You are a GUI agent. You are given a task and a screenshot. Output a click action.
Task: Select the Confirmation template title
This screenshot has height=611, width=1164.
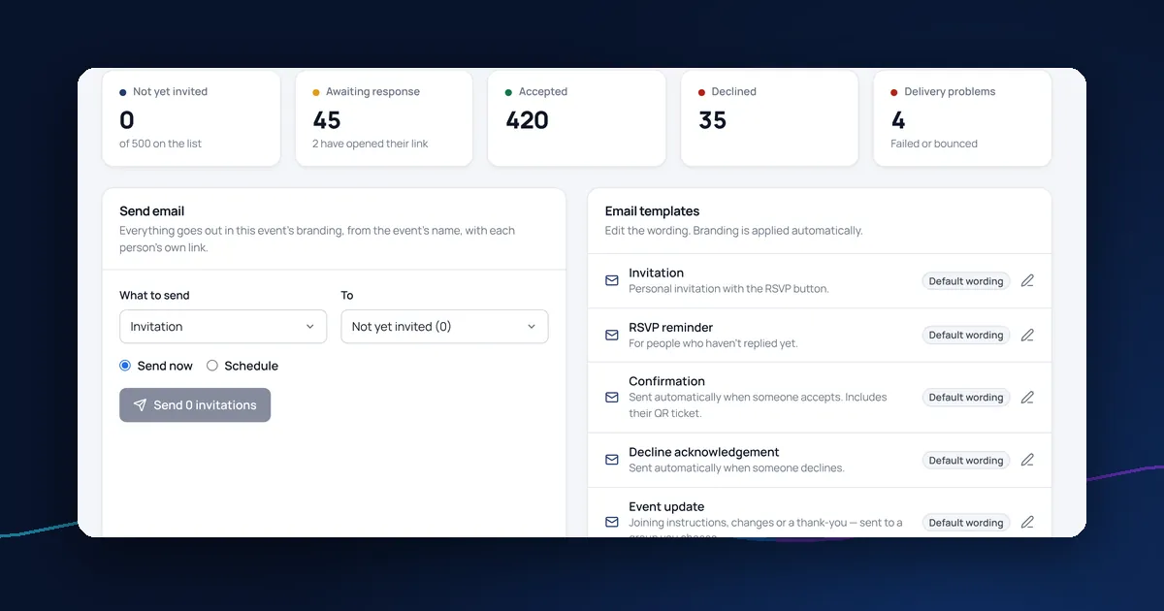667,382
